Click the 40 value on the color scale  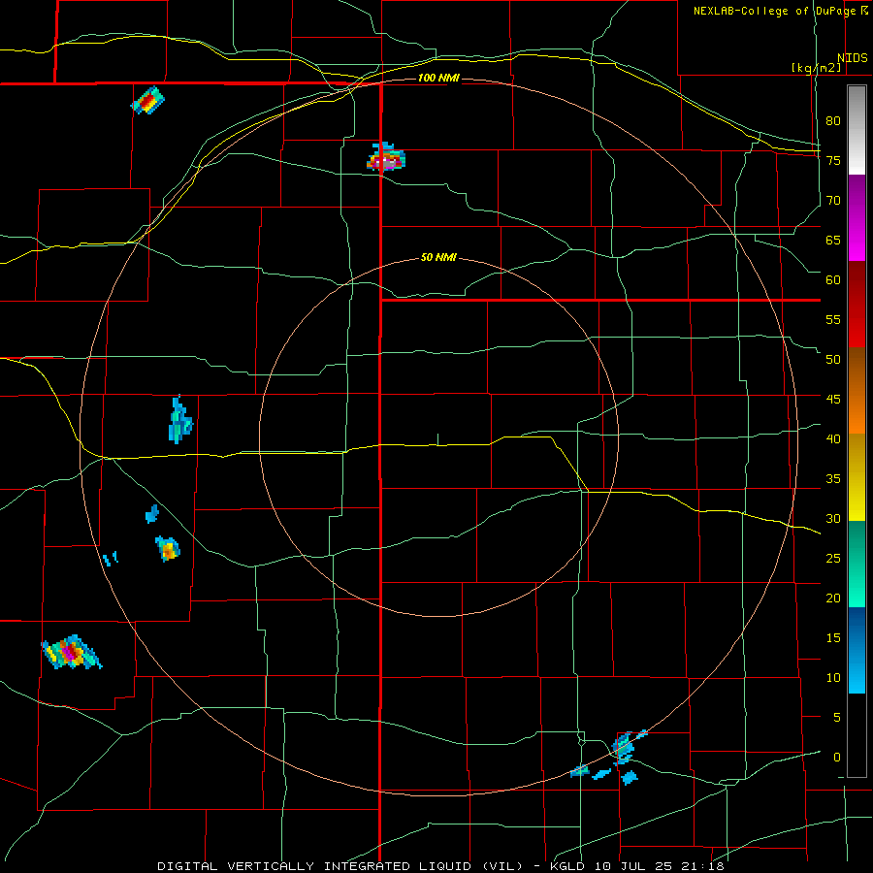(833, 439)
